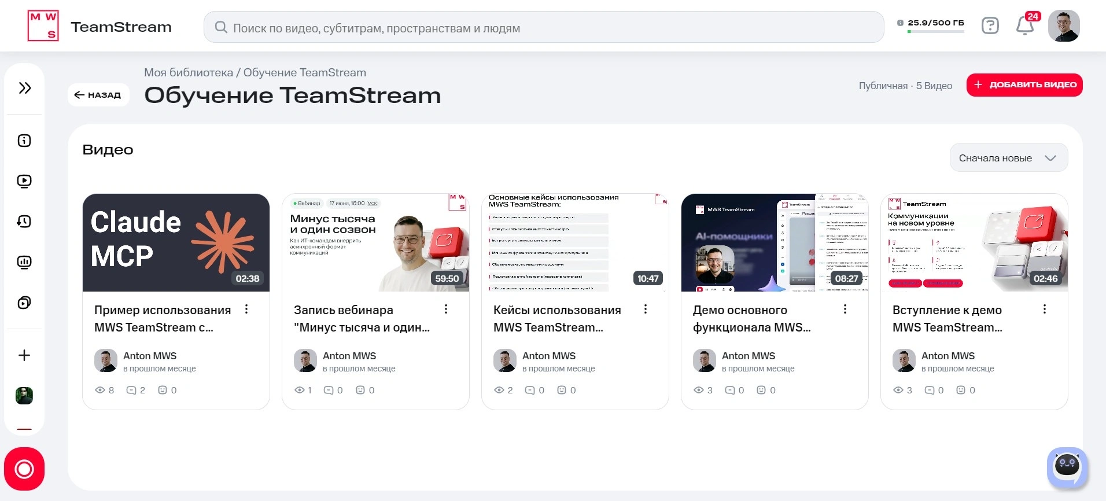Click the storage usage bar 25.9/500 ГБ

931,25
